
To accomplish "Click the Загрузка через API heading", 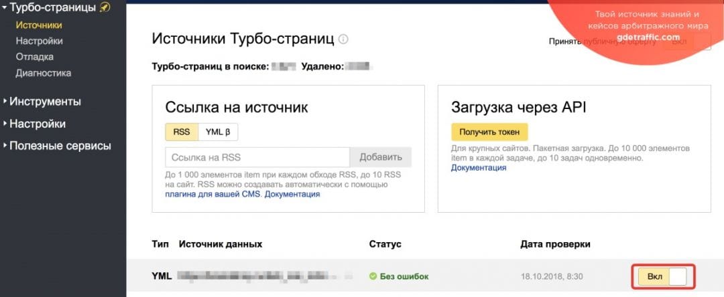I will [x=518, y=108].
